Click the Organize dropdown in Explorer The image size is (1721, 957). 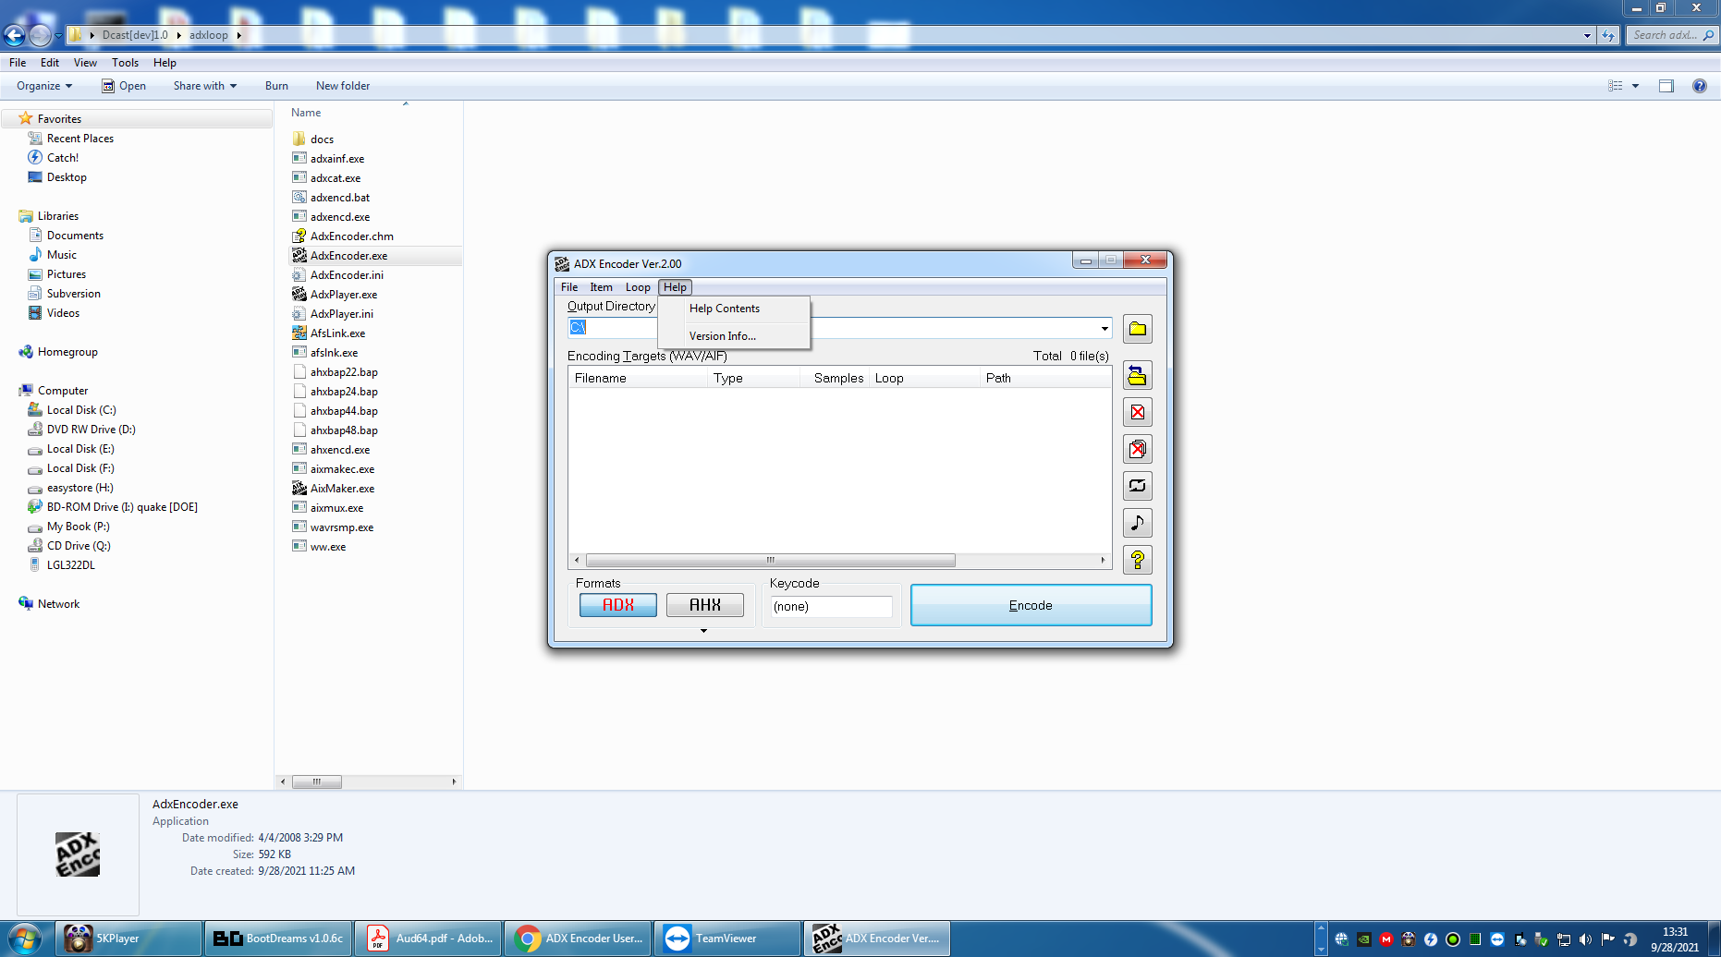click(44, 86)
